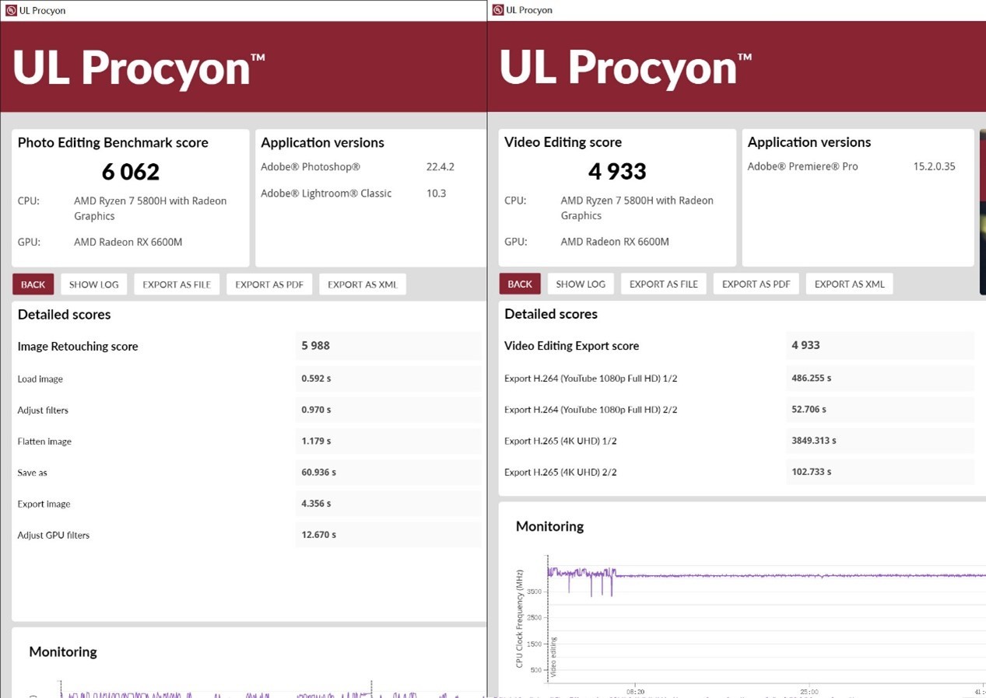The height and width of the screenshot is (698, 986).
Task: Select the Adjust GPU filters time 12.670 s
Action: coord(319,535)
